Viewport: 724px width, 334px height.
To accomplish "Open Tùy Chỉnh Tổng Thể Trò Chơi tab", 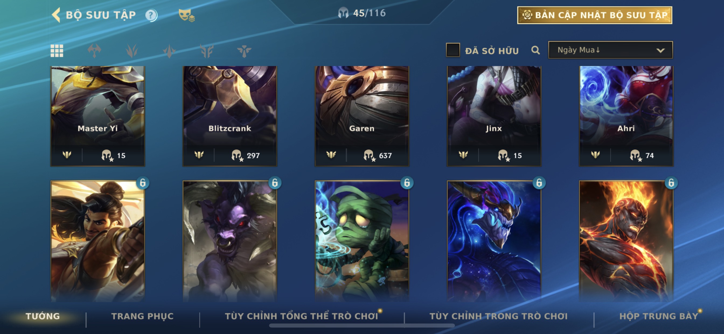I will pyautogui.click(x=301, y=316).
